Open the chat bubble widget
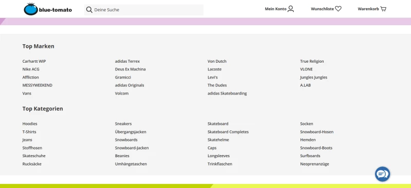Screen dimensions: 411x188 [382, 174]
